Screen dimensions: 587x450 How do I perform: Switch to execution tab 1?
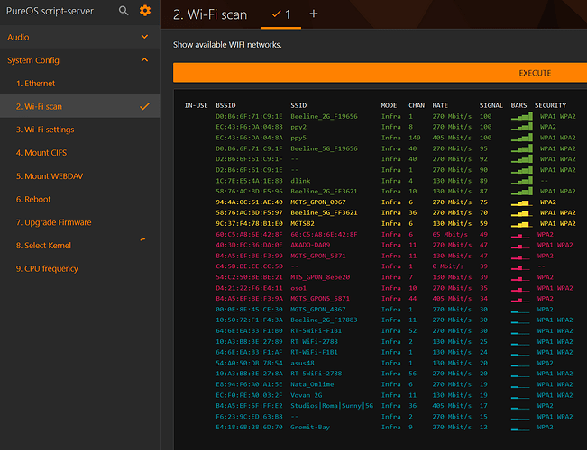[x=280, y=14]
